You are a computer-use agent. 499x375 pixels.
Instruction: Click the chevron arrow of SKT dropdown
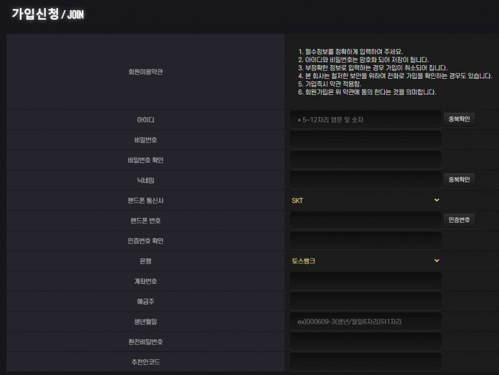(x=437, y=200)
